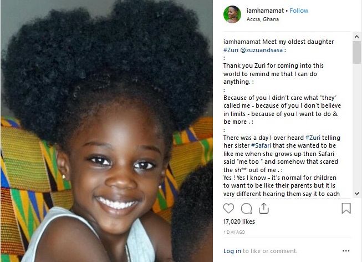Like the post with the heart icon
The image size is (362, 262).
coord(228,208)
